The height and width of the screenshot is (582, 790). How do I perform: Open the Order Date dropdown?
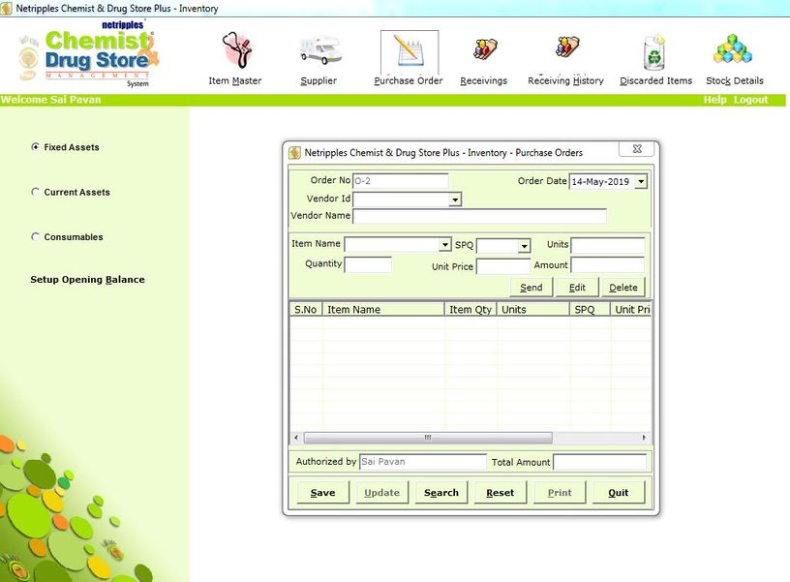(x=641, y=181)
